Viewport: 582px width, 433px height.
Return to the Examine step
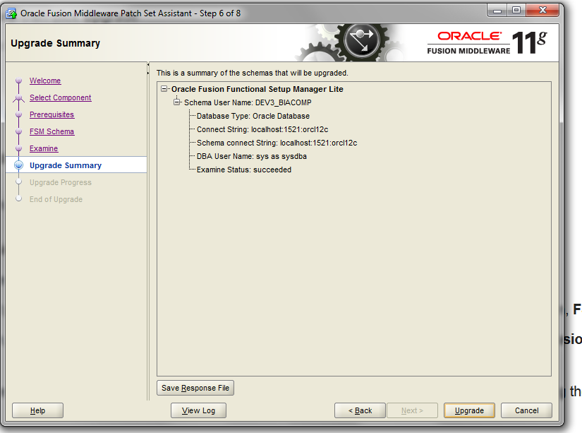pyautogui.click(x=44, y=148)
